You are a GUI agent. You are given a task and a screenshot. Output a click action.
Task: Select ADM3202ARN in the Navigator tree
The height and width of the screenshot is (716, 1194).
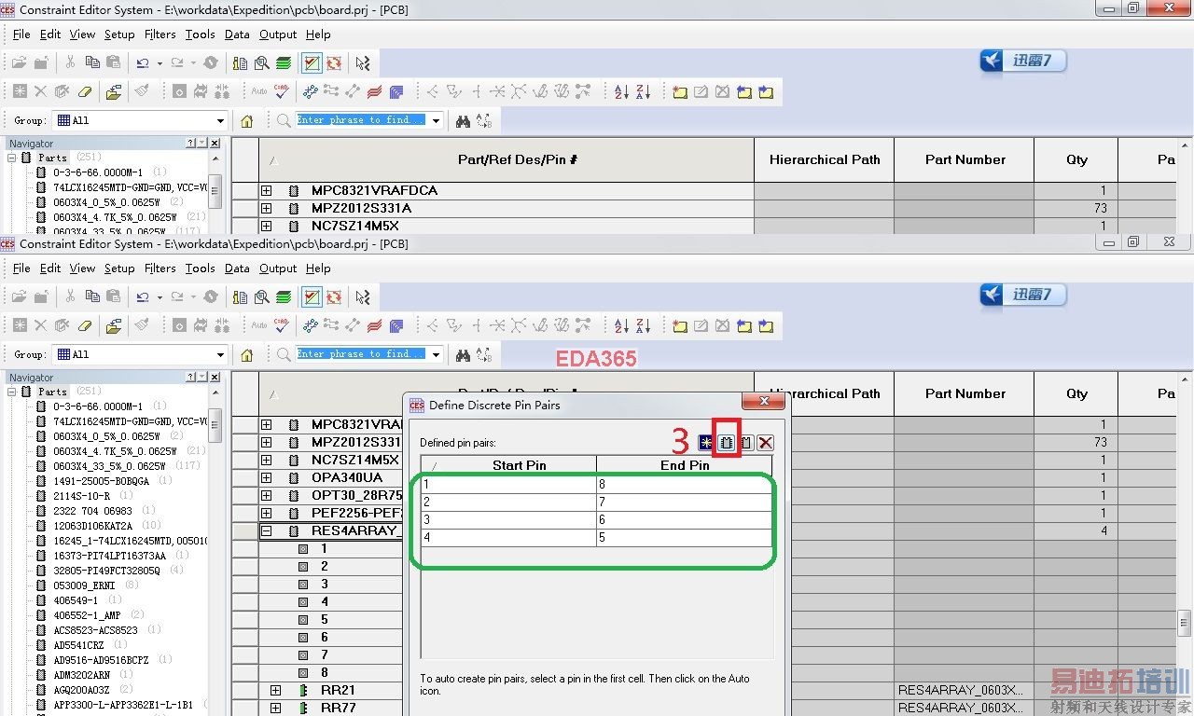point(81,675)
